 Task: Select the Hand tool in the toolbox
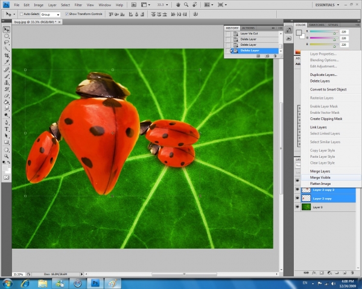click(x=7, y=150)
